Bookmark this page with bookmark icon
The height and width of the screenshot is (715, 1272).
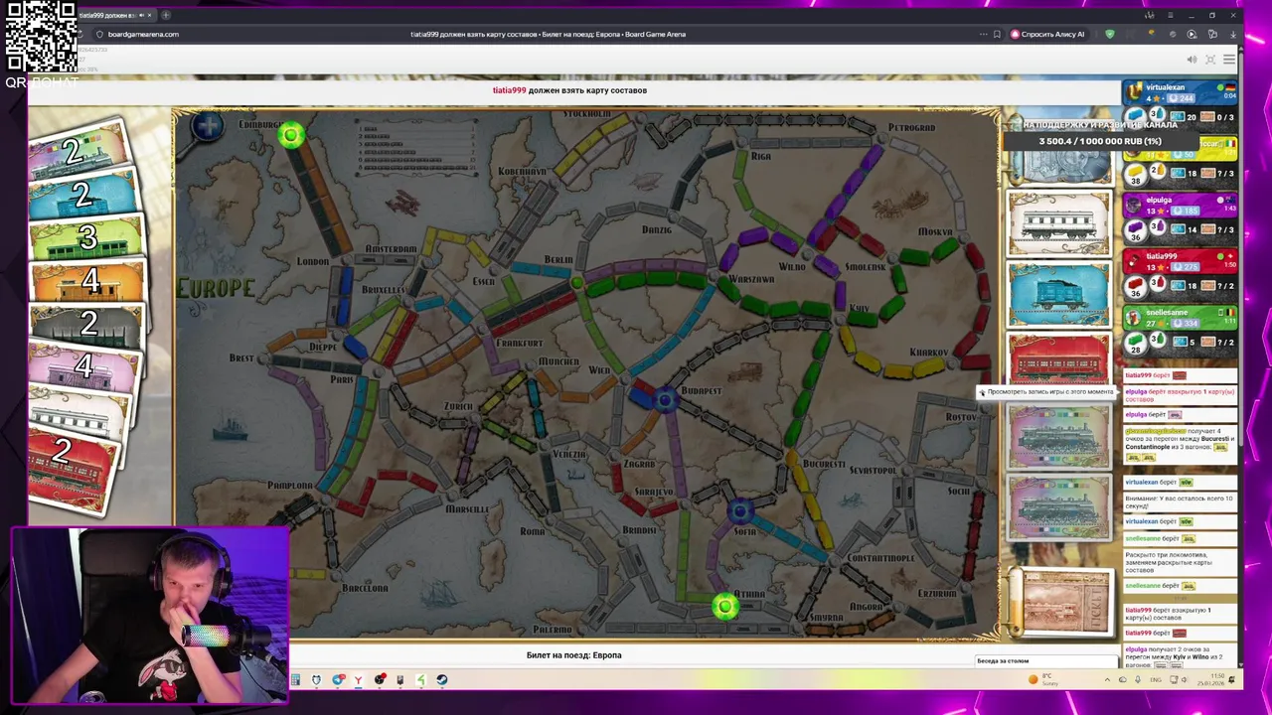coord(997,34)
